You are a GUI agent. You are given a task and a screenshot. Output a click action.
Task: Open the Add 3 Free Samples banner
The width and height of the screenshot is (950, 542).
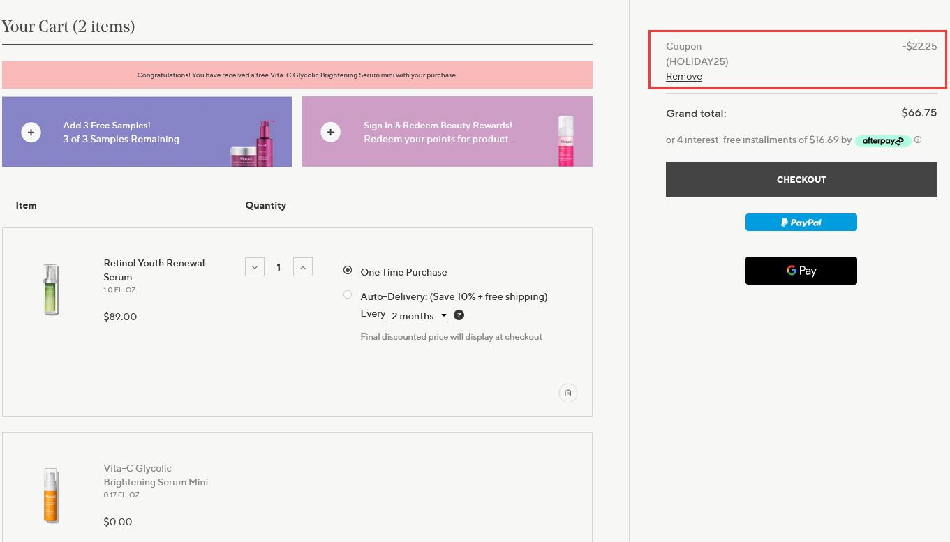pyautogui.click(x=147, y=132)
